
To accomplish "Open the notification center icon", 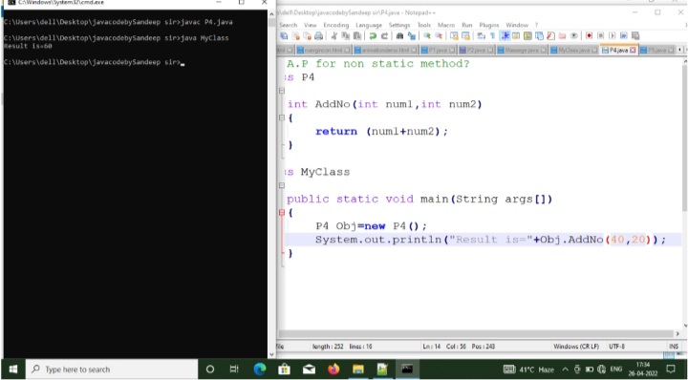I will [x=671, y=369].
